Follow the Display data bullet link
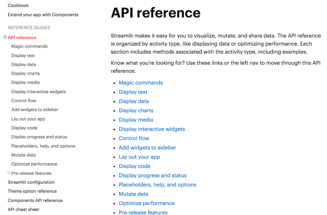The image size is (327, 215). [x=134, y=101]
